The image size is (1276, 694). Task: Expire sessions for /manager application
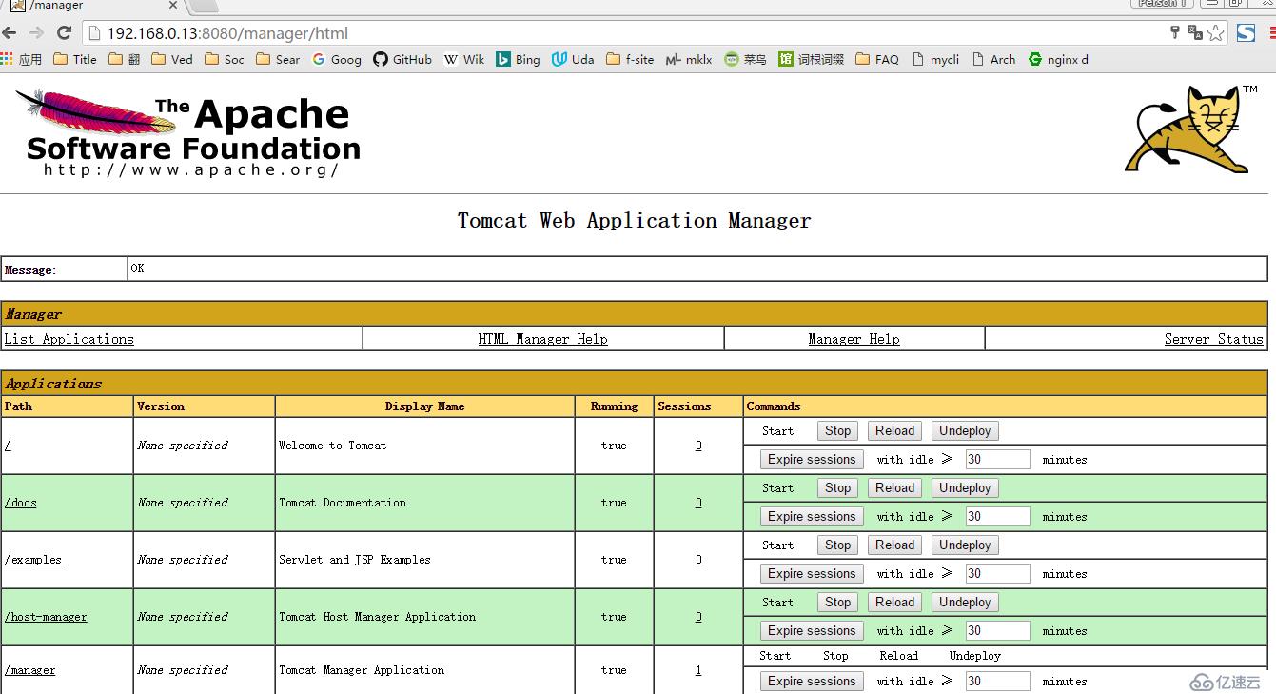point(812,682)
